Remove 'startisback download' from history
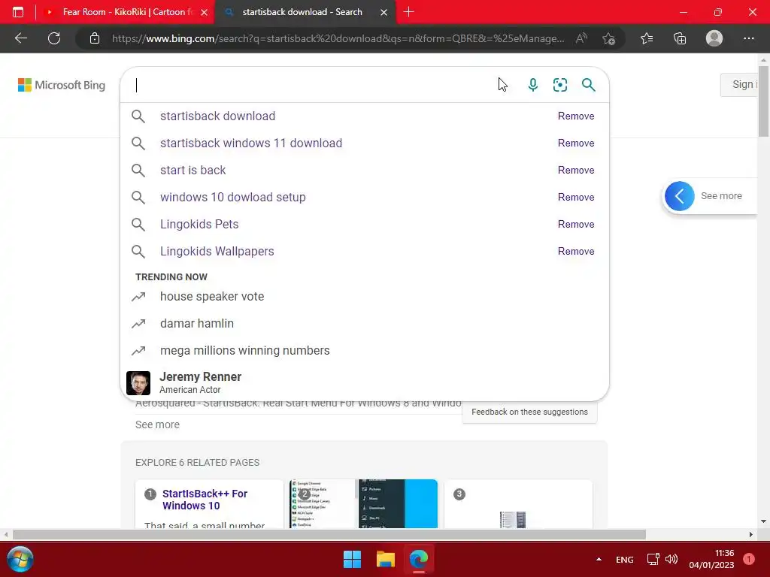Viewport: 770px width, 577px height. (576, 116)
